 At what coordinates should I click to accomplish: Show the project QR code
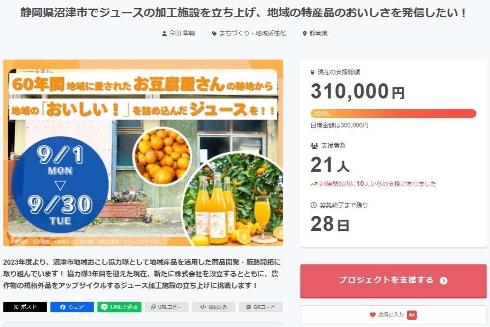(261, 307)
